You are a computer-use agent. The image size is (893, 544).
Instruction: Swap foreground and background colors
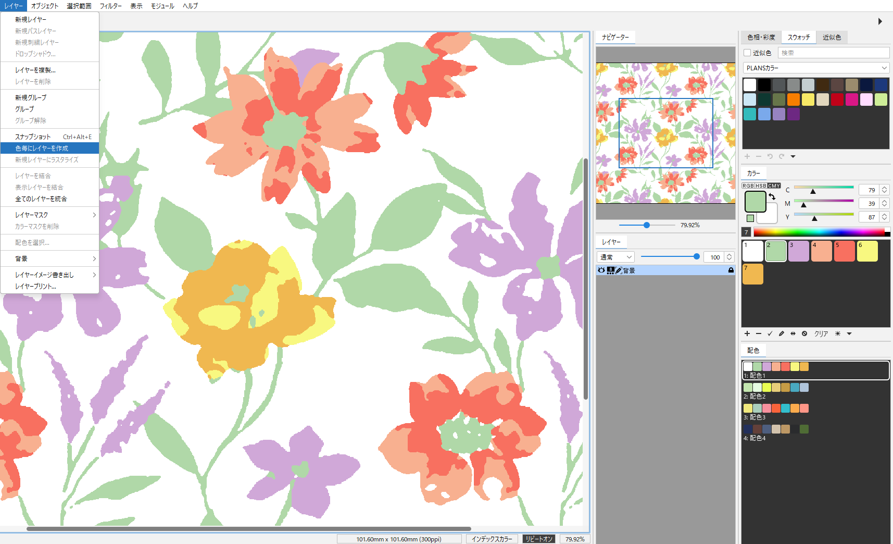click(772, 196)
